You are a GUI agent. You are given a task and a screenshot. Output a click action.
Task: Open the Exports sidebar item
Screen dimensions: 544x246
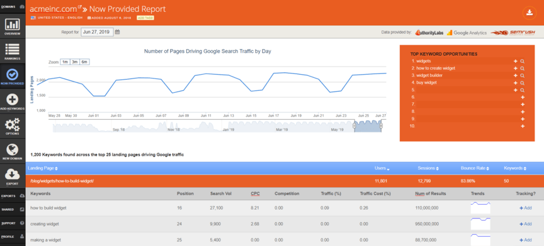[13, 196]
